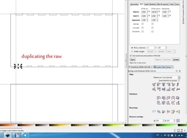Check Exclude tile for Per column
187x138 pixels.
(x=152, y=32)
